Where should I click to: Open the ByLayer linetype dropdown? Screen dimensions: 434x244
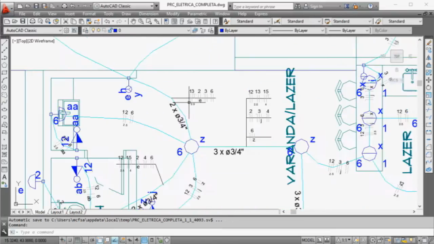tap(298, 30)
